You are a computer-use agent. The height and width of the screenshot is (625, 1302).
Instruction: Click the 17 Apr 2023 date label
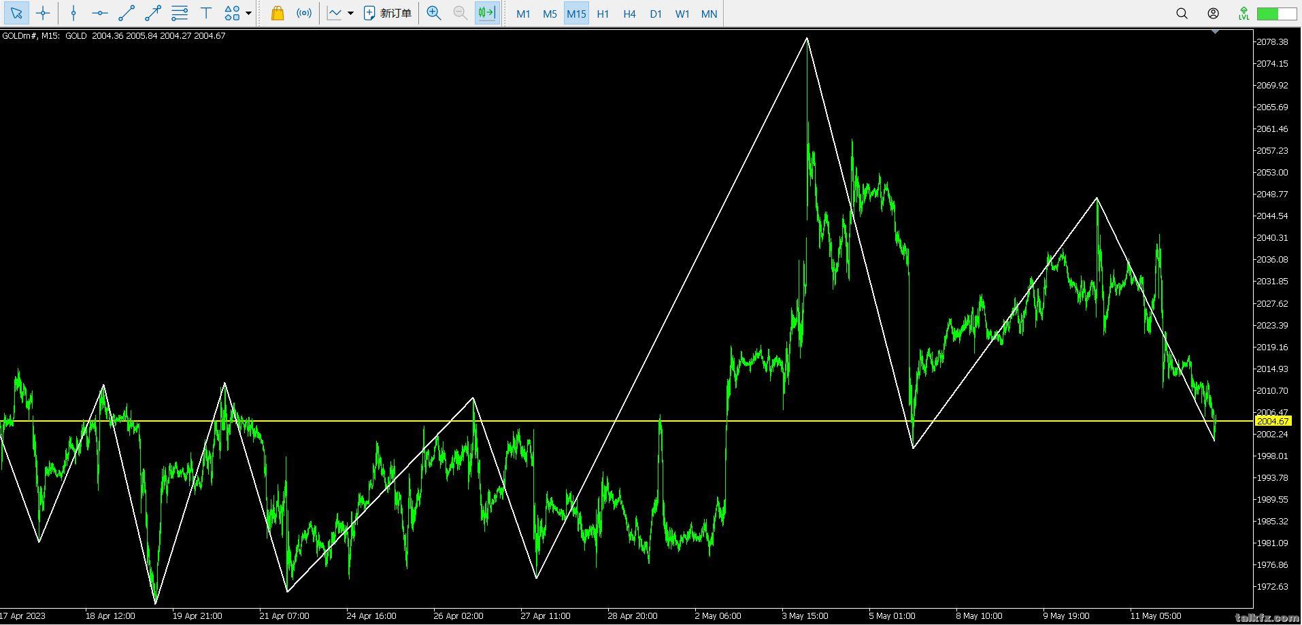[x=23, y=616]
